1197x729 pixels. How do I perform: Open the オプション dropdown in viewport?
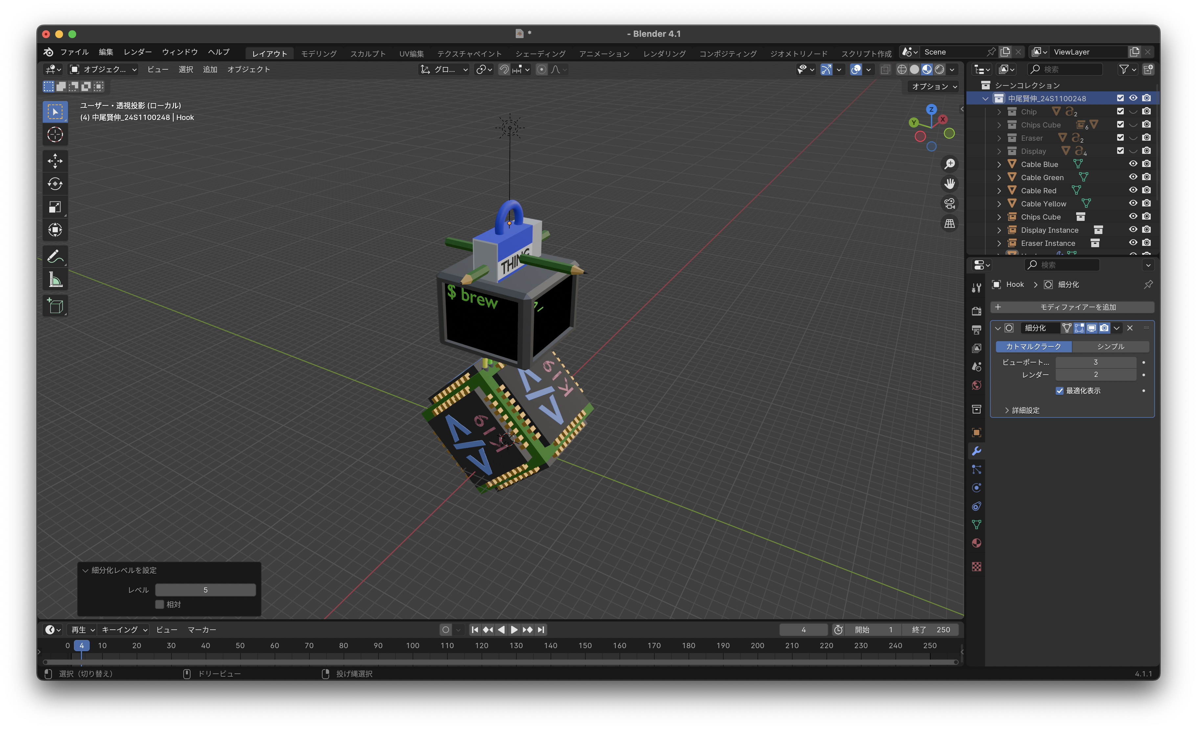[934, 86]
